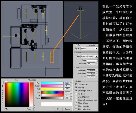This screenshot has height=113, width=136.
Task: Pick the eyedropper tool in color selector
Action: pos(7,109)
